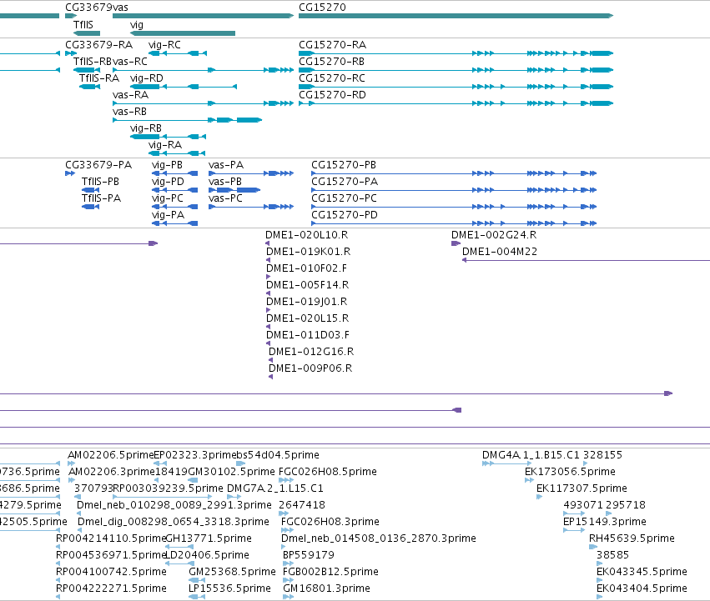This screenshot has height=601, width=710.
Task: Click the TfIIS-RA transcript label
Action: (x=99, y=78)
